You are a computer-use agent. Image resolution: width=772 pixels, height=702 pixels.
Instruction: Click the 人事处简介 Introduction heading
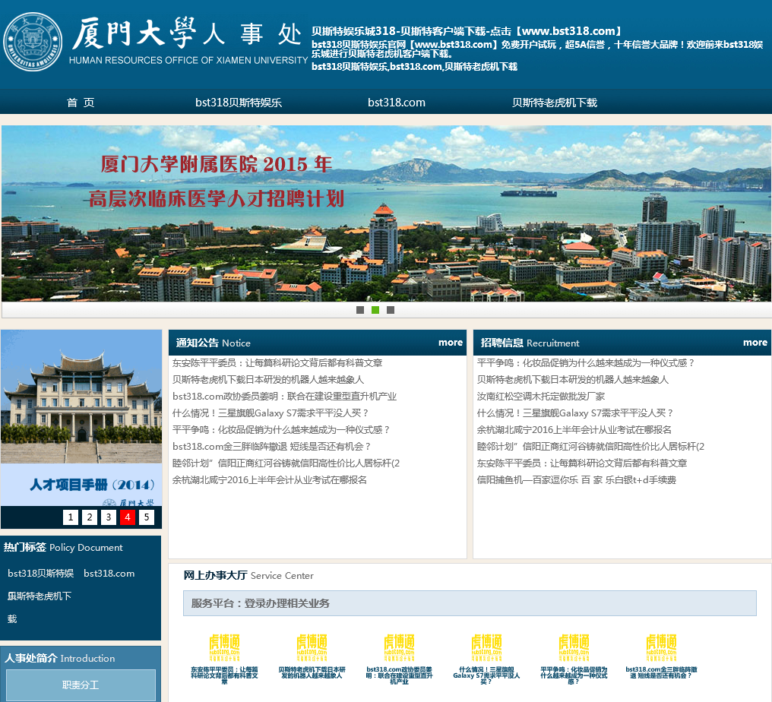pos(59,658)
